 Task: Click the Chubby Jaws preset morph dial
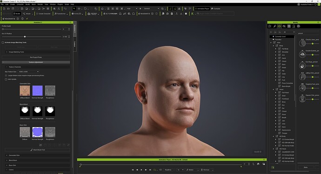click(302, 43)
